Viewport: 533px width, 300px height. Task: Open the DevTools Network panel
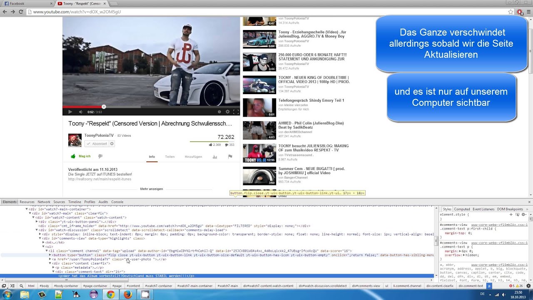(x=44, y=202)
